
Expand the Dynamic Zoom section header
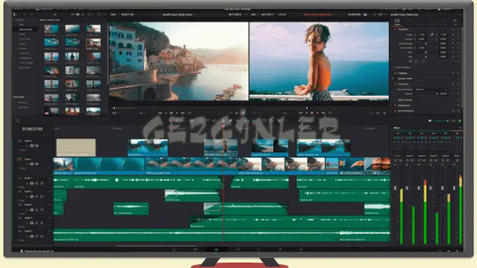[x=405, y=79]
